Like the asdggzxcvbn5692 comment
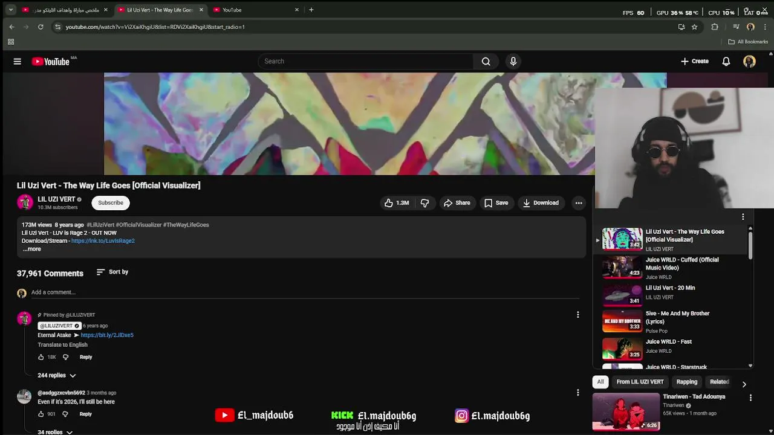 (41, 414)
